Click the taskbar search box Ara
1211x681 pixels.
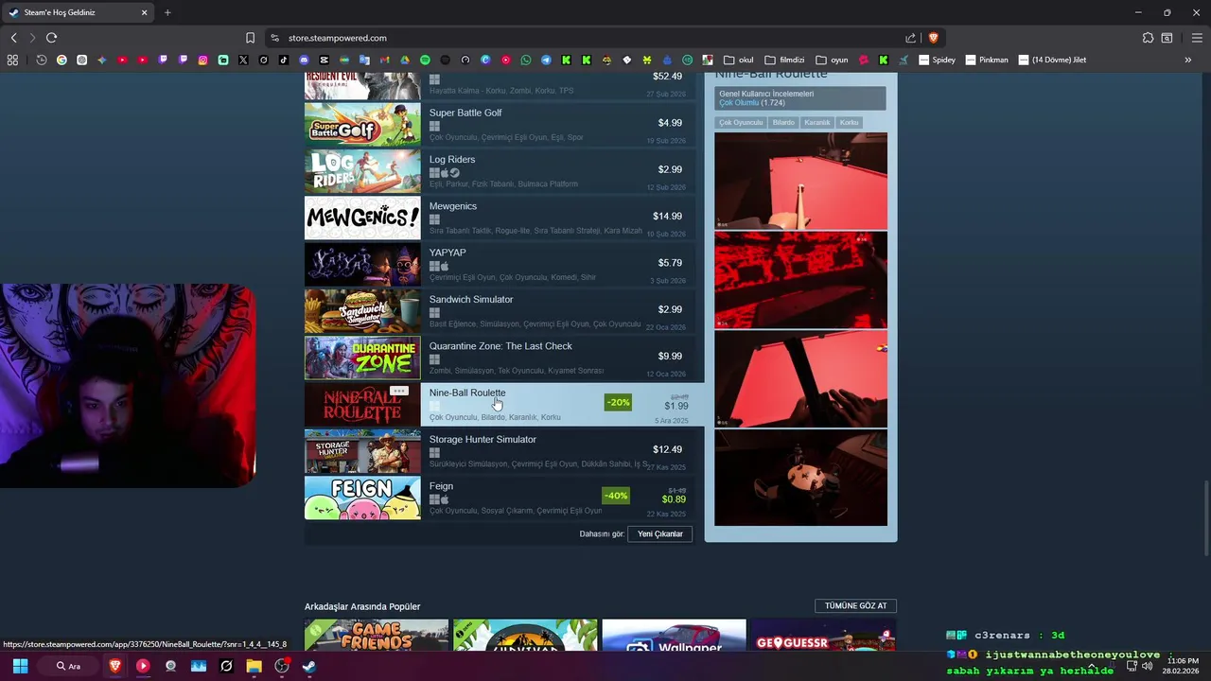68,666
